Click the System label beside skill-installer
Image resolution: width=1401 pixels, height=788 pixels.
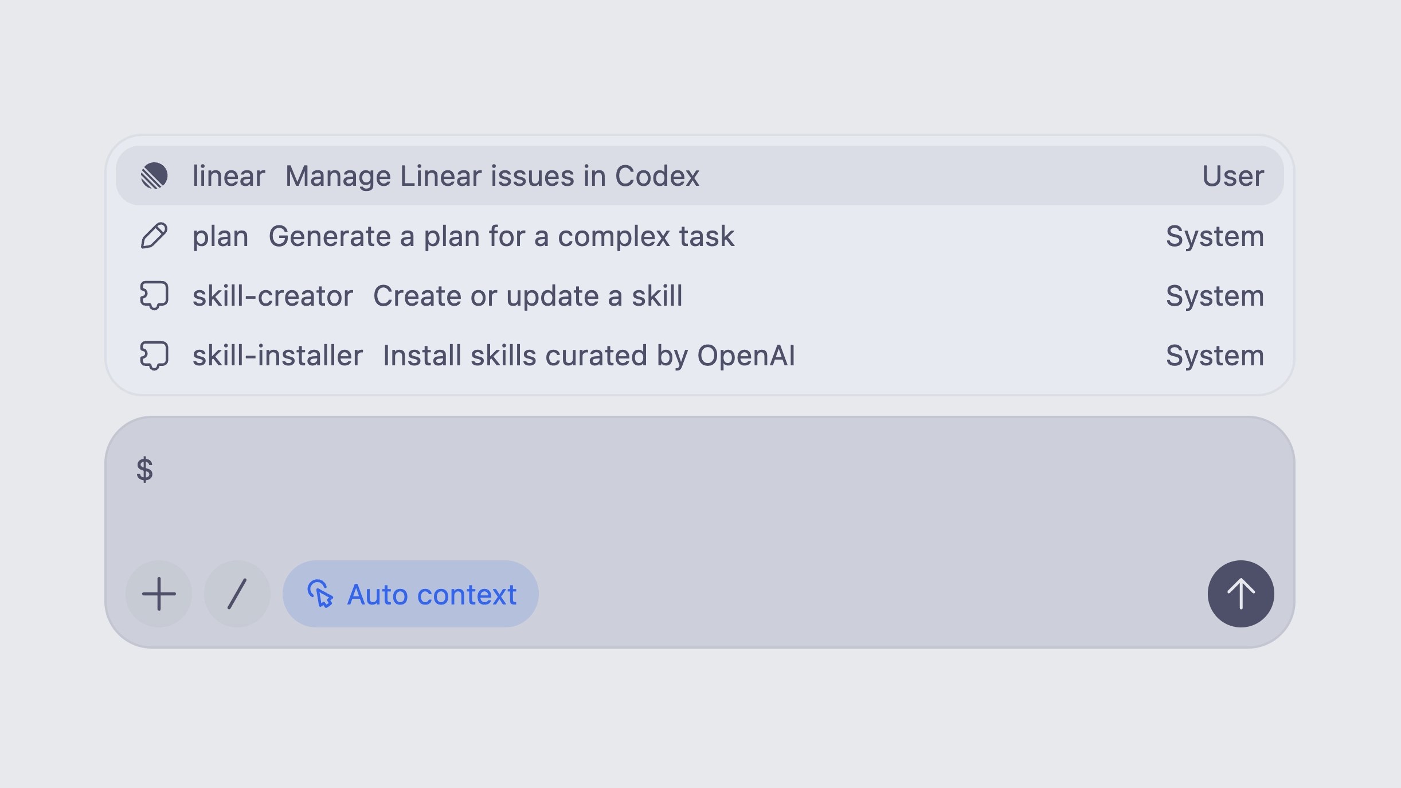tap(1215, 356)
